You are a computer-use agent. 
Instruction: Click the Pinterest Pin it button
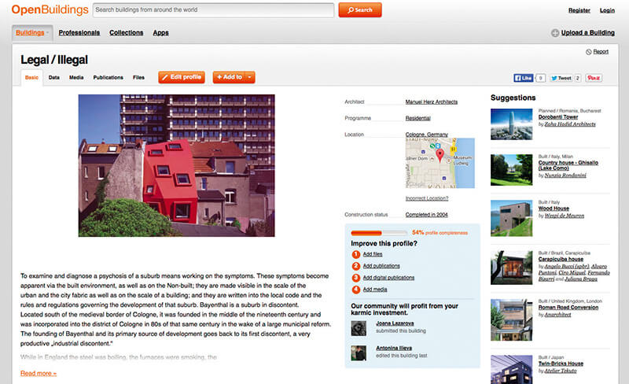tap(594, 78)
